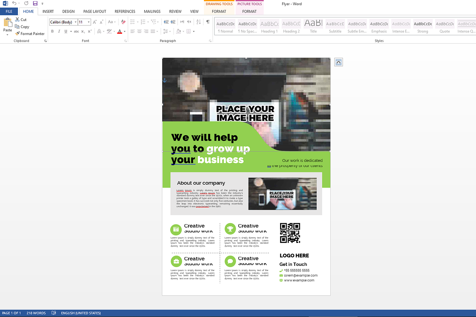This screenshot has height=317, width=476.
Task: Launch the Clipboard pane expander
Action: coord(45,41)
